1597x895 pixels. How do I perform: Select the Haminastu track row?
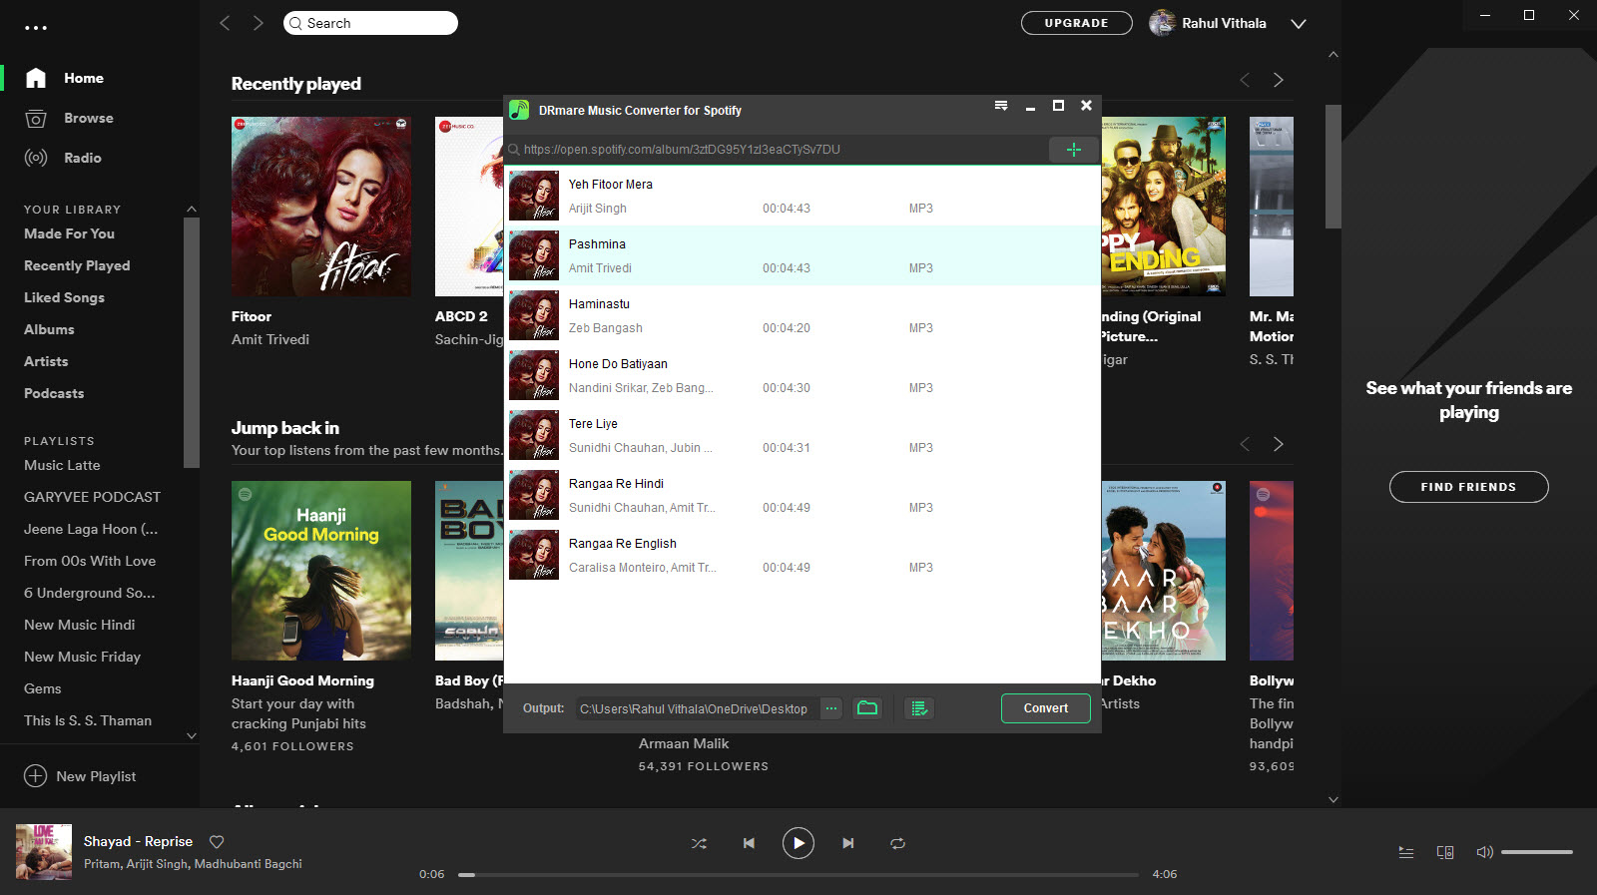(802, 315)
